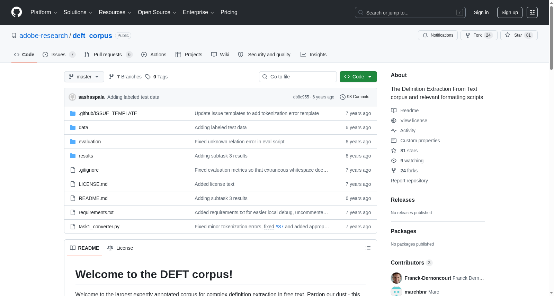This screenshot has height=296, width=554.
Task: Open the Open Source menu
Action: coord(157,12)
